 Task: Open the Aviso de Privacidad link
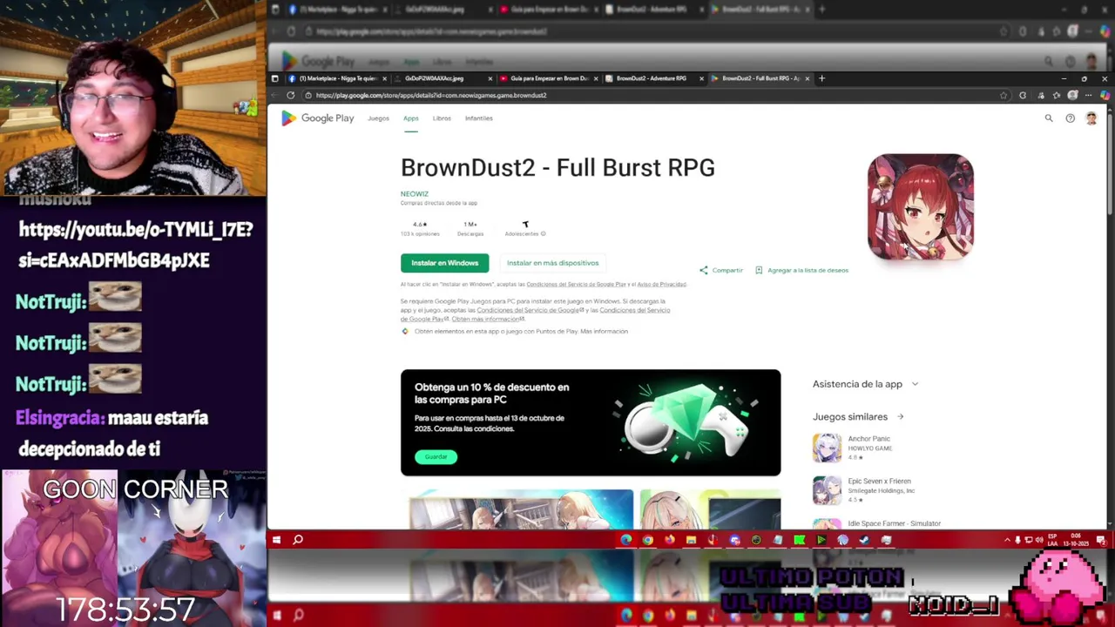coord(662,285)
